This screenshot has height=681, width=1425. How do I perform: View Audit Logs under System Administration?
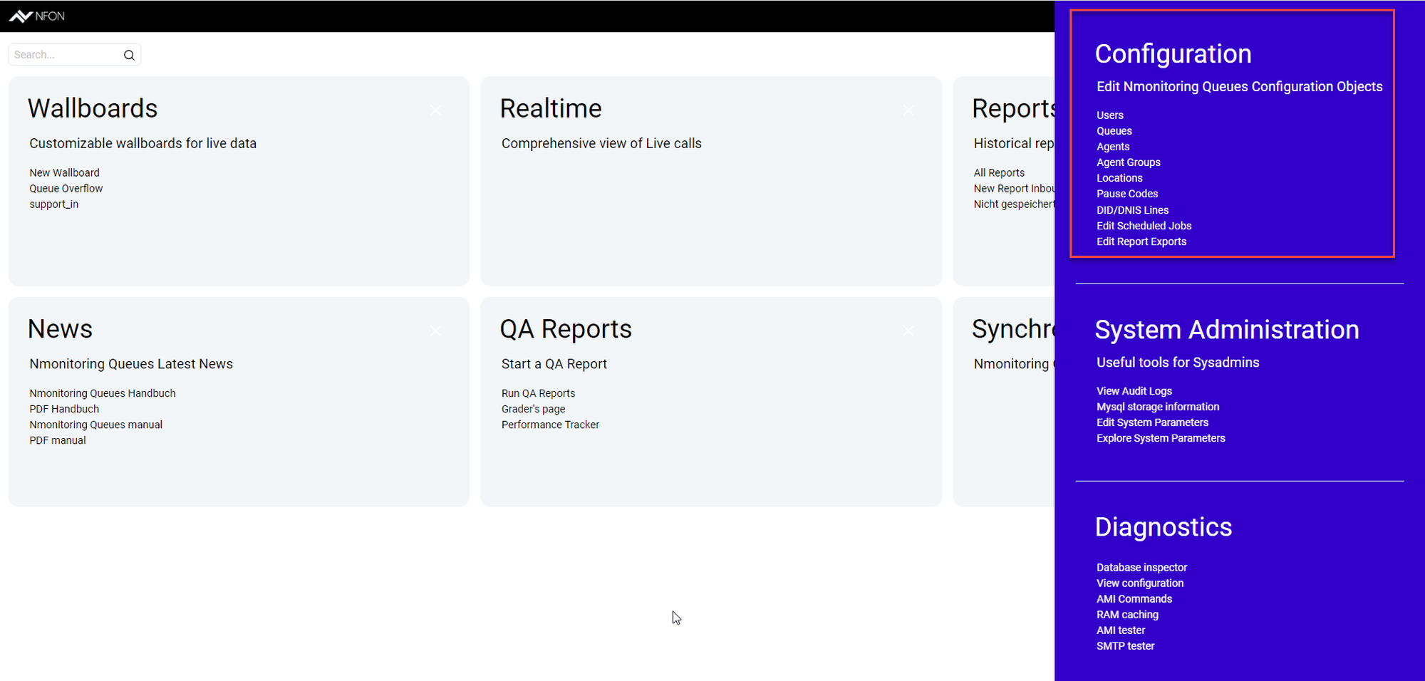point(1134,391)
